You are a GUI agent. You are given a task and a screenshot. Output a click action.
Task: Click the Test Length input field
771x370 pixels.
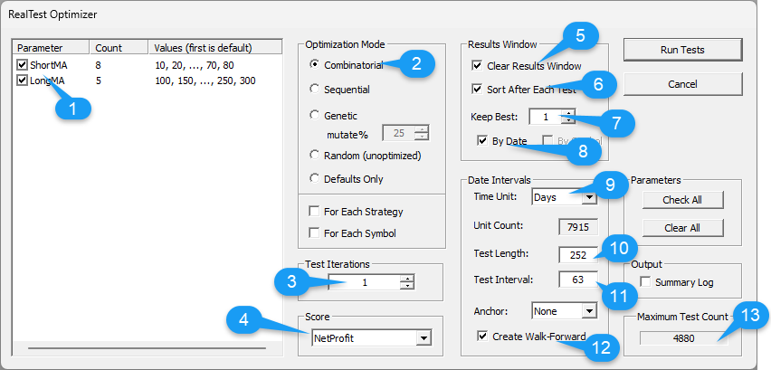576,254
